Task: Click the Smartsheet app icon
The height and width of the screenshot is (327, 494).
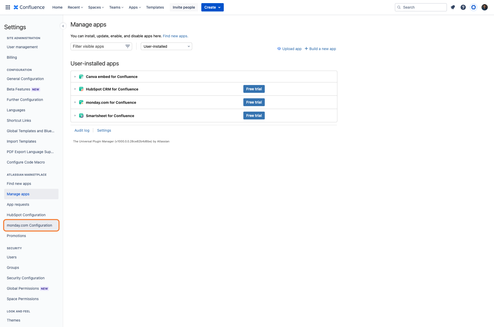Action: 81,116
